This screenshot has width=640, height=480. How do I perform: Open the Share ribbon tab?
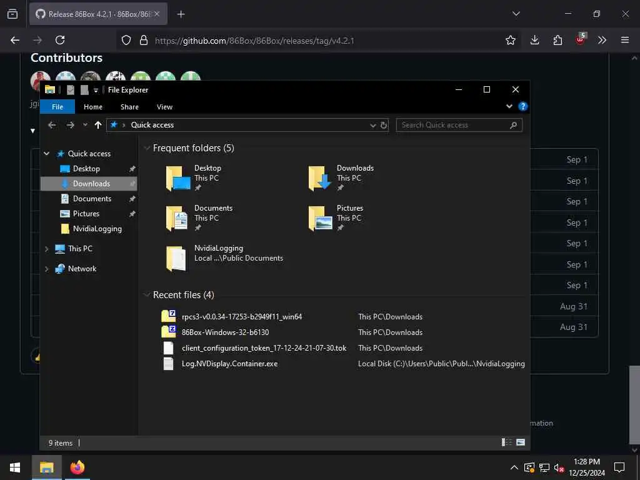[129, 106]
